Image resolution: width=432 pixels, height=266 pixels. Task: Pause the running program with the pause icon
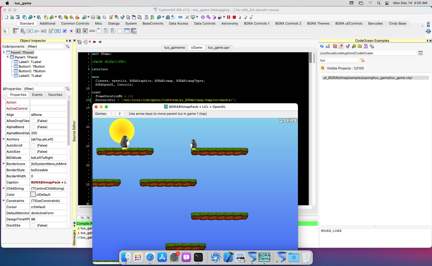tap(228, 17)
